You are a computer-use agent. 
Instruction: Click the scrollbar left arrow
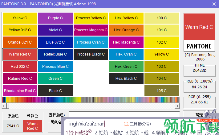(x=4, y=106)
